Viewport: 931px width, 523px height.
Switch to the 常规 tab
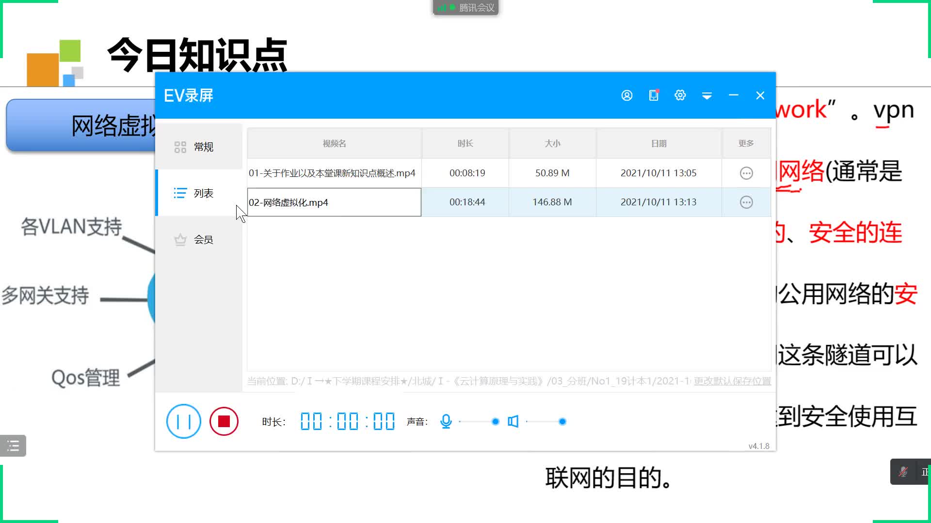[x=199, y=147]
